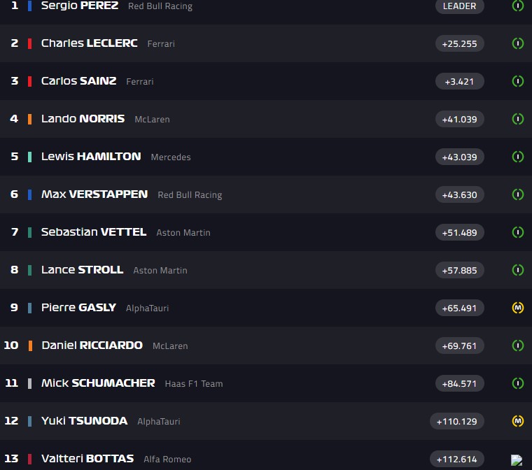
Task: Click the tyre icon in Max Verstappen's row
Action: 518,194
